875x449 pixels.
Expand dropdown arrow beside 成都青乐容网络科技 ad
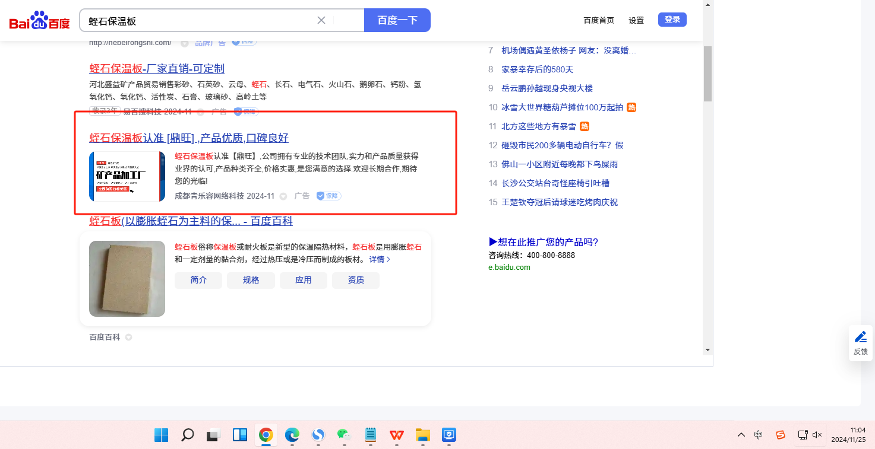[x=283, y=196]
